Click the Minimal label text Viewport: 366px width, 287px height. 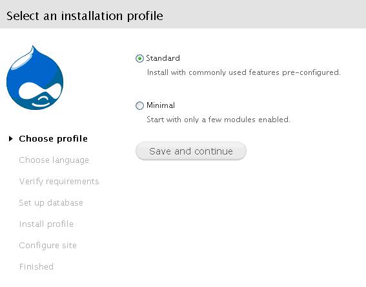[161, 105]
